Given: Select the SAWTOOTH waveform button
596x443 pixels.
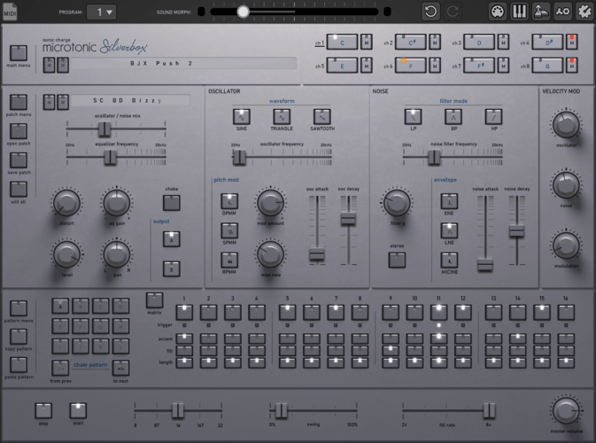Looking at the screenshot, I should click(322, 117).
